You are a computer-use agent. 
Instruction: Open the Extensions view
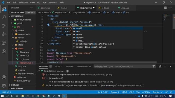pos(4,43)
